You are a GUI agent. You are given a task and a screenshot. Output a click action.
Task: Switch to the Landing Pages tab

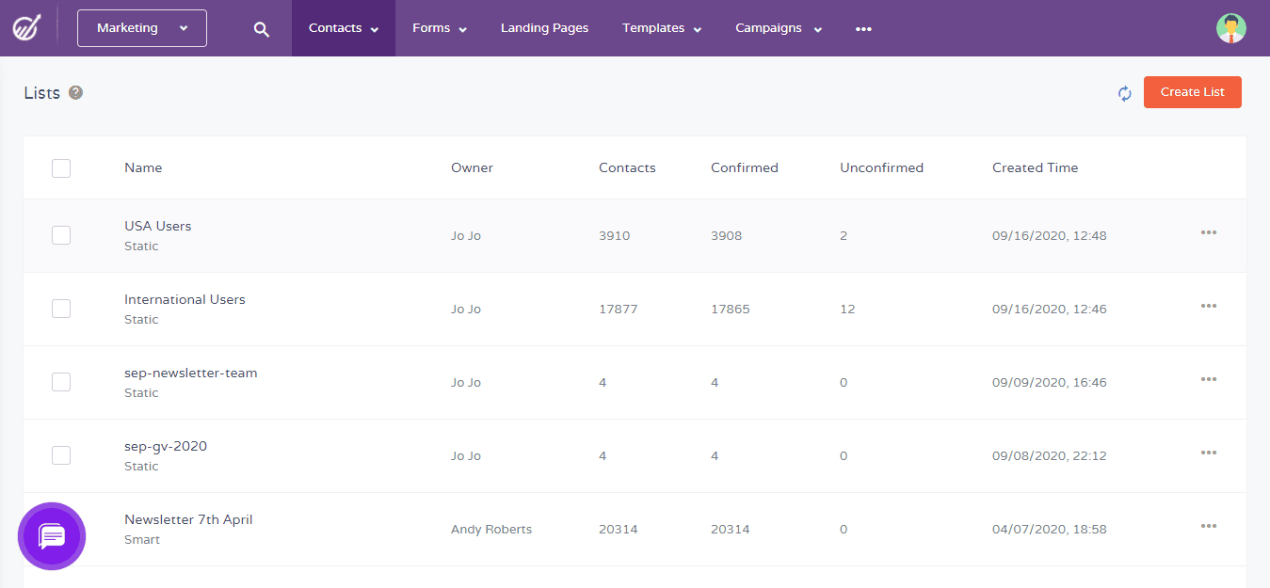click(x=544, y=28)
